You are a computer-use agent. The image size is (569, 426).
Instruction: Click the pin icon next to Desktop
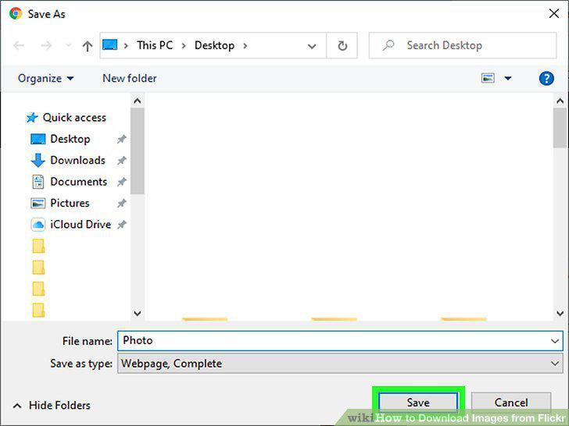point(122,139)
